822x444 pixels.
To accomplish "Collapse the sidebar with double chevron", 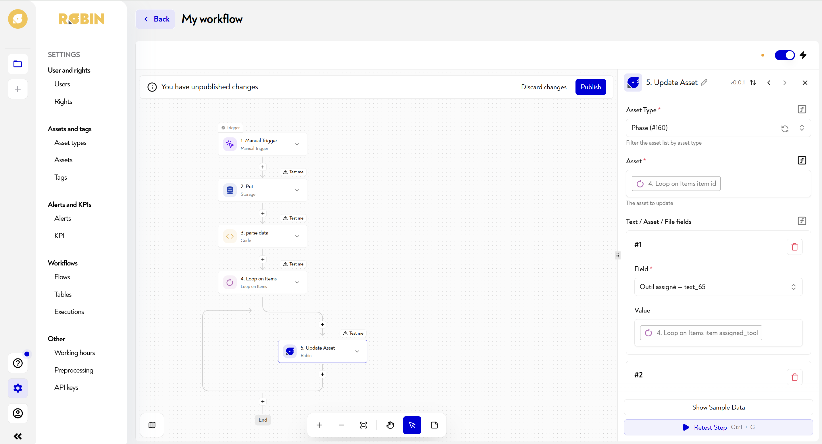I will click(18, 436).
